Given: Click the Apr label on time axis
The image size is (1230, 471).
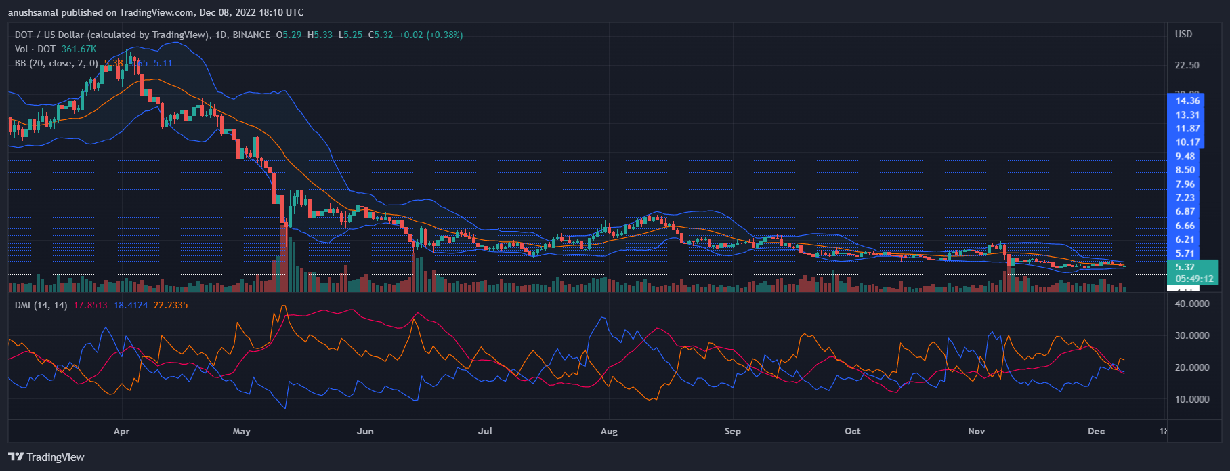Looking at the screenshot, I should point(121,431).
